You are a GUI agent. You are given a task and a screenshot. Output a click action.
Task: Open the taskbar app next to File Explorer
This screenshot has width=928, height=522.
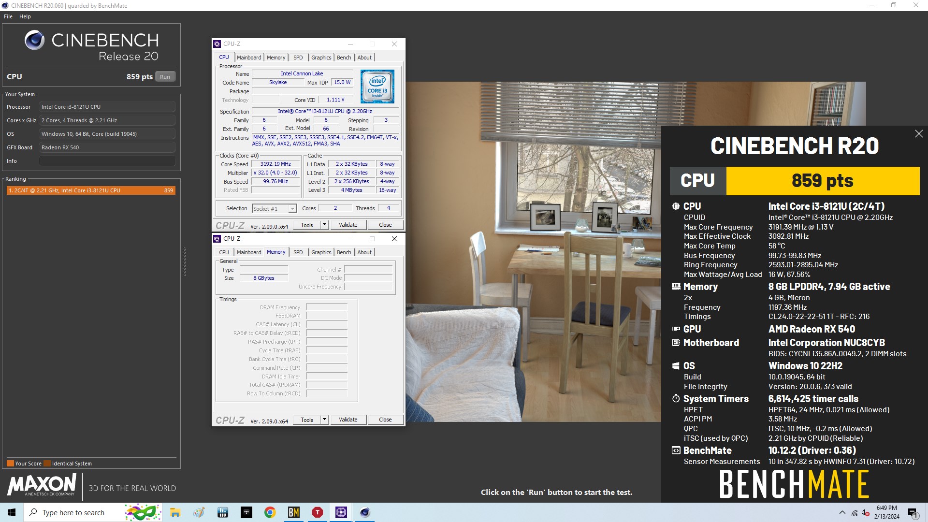pos(199,512)
